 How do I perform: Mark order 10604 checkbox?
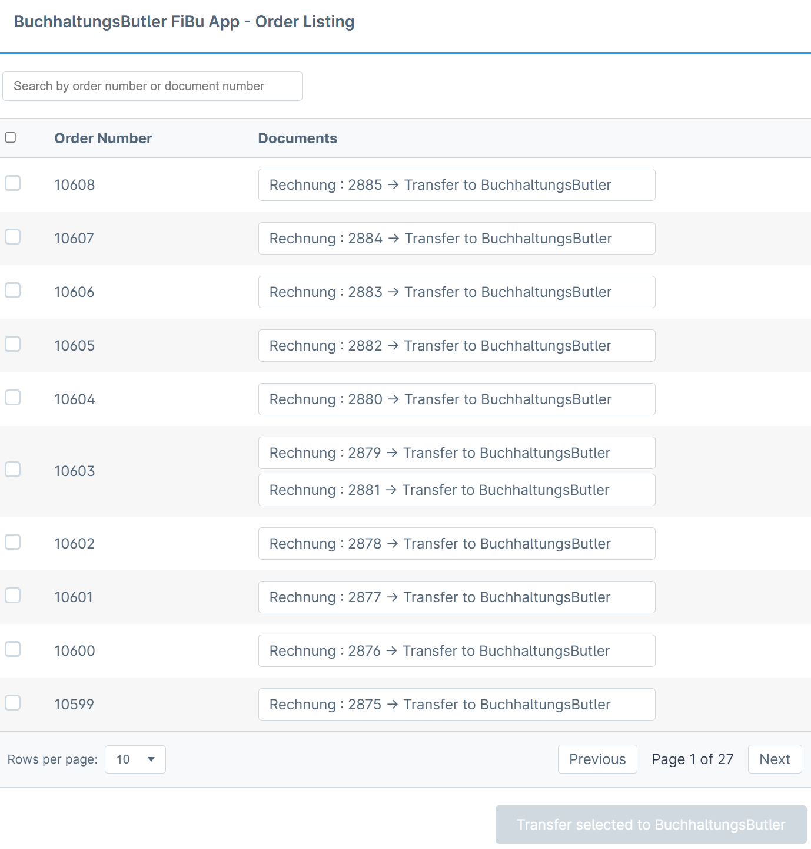[13, 398]
